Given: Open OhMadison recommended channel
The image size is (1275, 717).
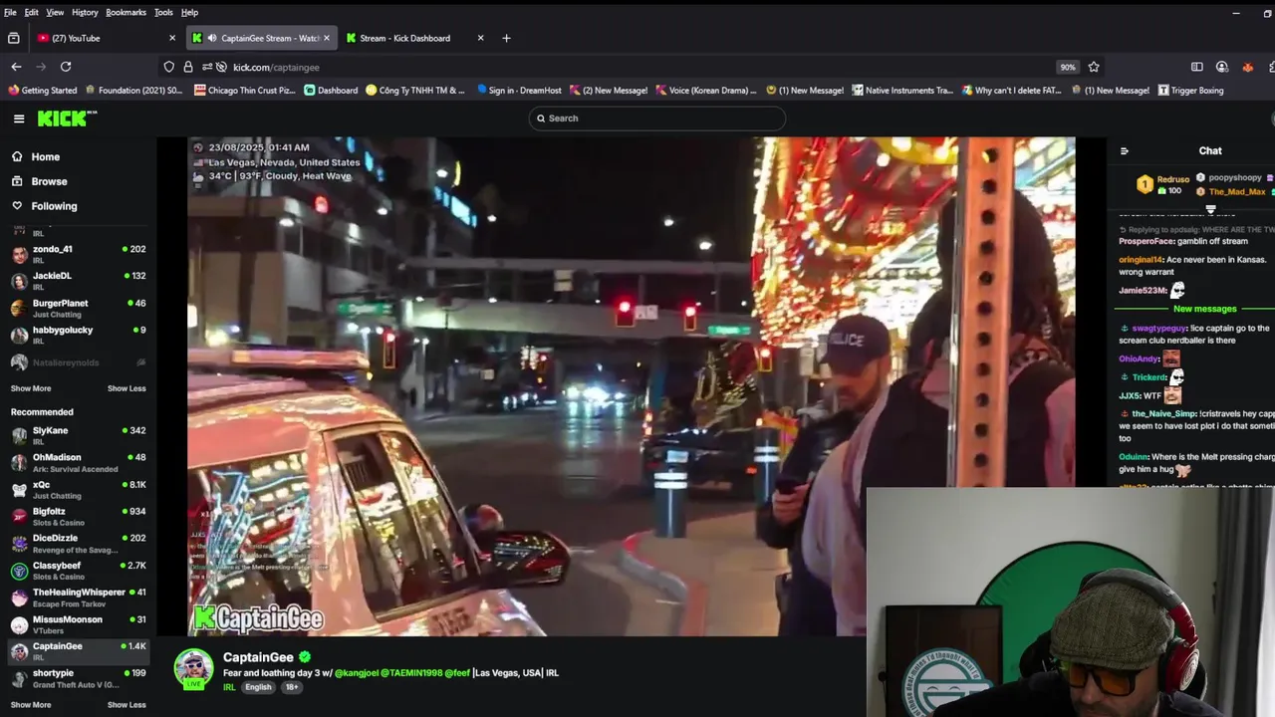Looking at the screenshot, I should (78, 462).
